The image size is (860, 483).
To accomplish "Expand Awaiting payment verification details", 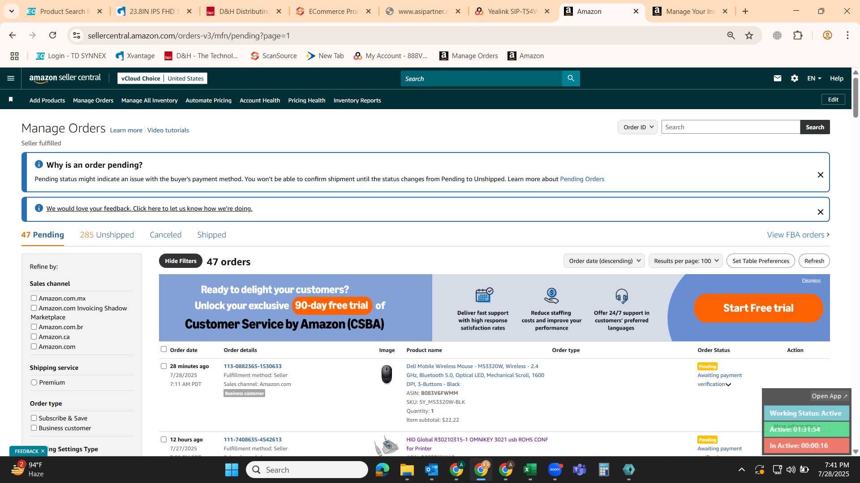I will point(728,385).
